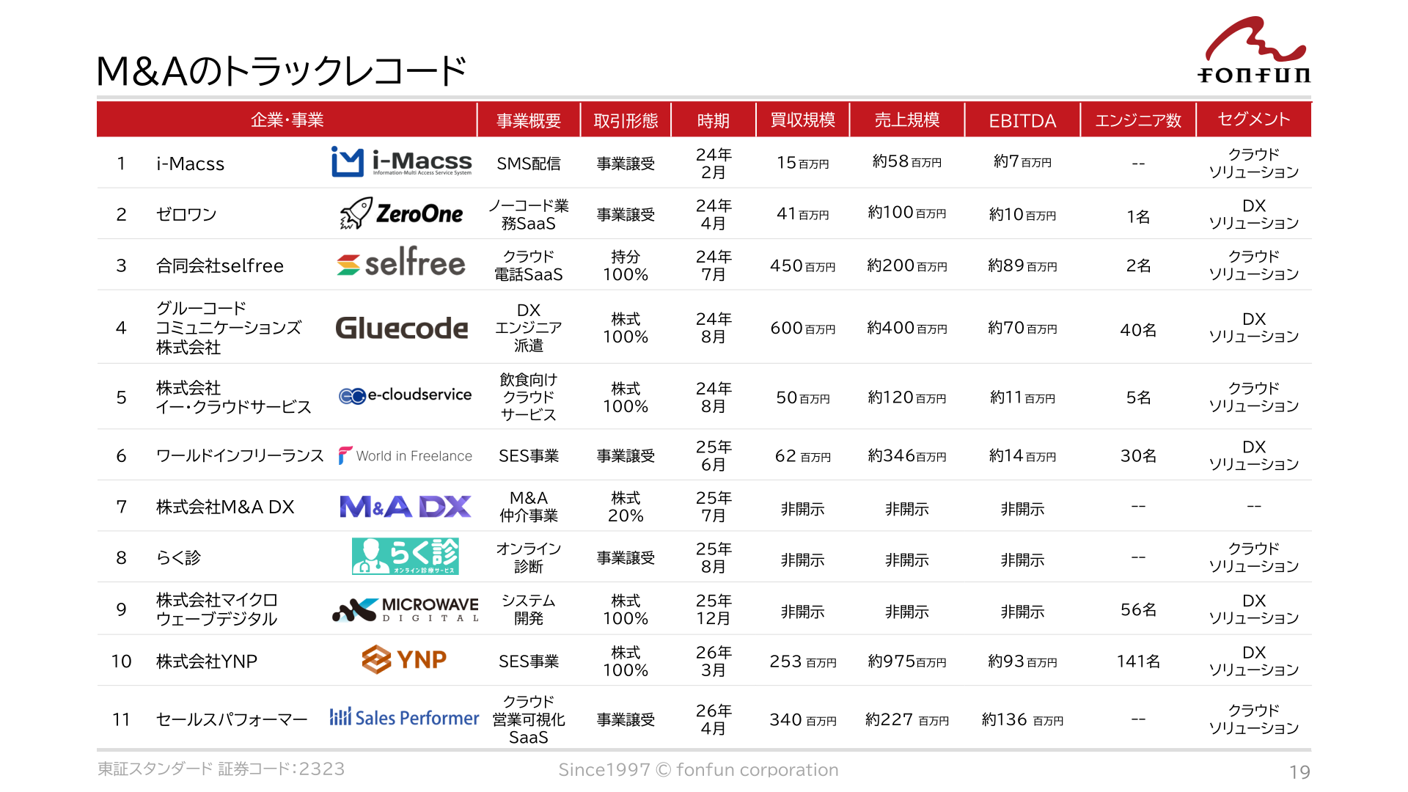Click the M&A DX logo
This screenshot has height=792, width=1408.
click(x=405, y=506)
